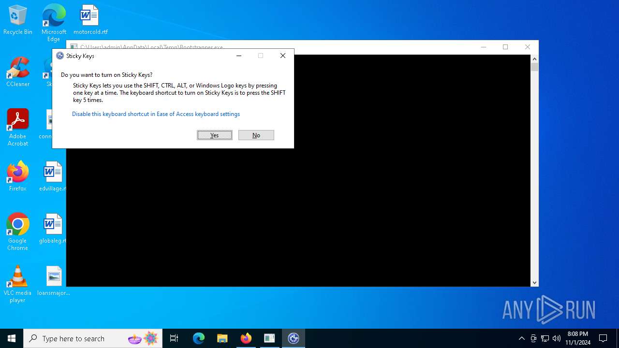The width and height of the screenshot is (619, 348).
Task: Launch Google Chrome desktop shortcut
Action: (18, 232)
